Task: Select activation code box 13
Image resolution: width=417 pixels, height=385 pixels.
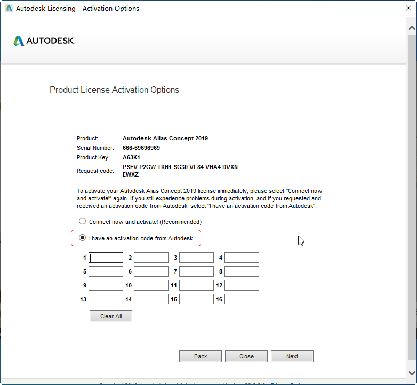Action: click(x=106, y=299)
